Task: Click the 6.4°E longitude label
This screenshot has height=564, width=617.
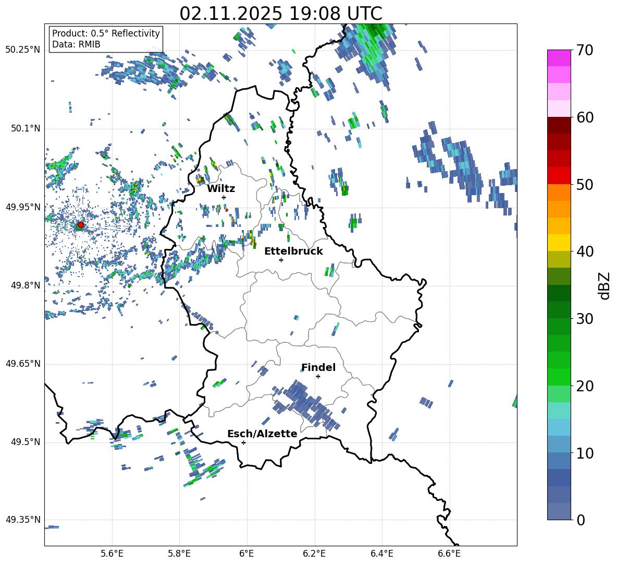Action: point(382,554)
